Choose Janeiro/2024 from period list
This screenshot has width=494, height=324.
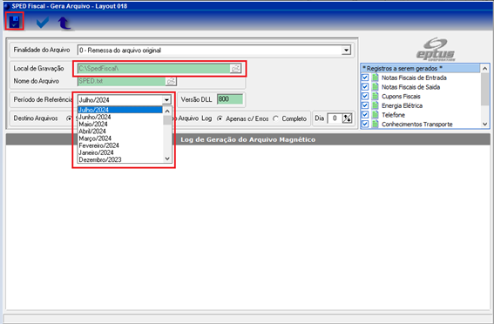pyautogui.click(x=120, y=152)
